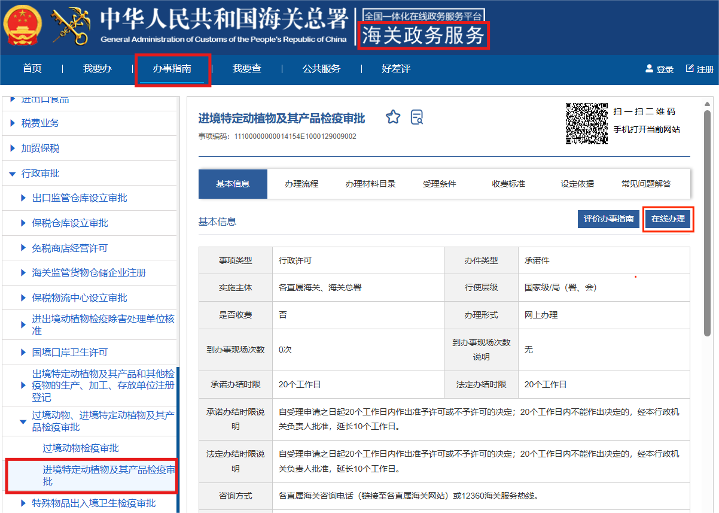Click the QR code image
Image resolution: width=719 pixels, height=513 pixels.
(586, 123)
